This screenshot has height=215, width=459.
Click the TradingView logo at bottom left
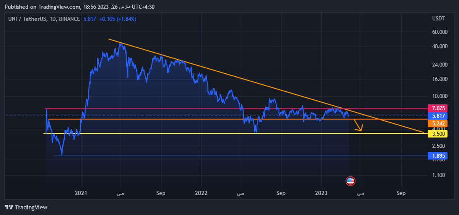26,207
